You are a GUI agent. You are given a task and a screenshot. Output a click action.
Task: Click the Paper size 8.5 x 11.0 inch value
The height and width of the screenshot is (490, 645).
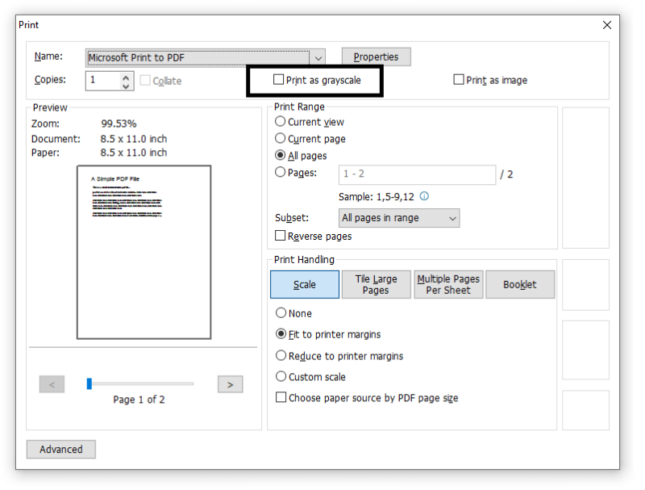click(134, 153)
